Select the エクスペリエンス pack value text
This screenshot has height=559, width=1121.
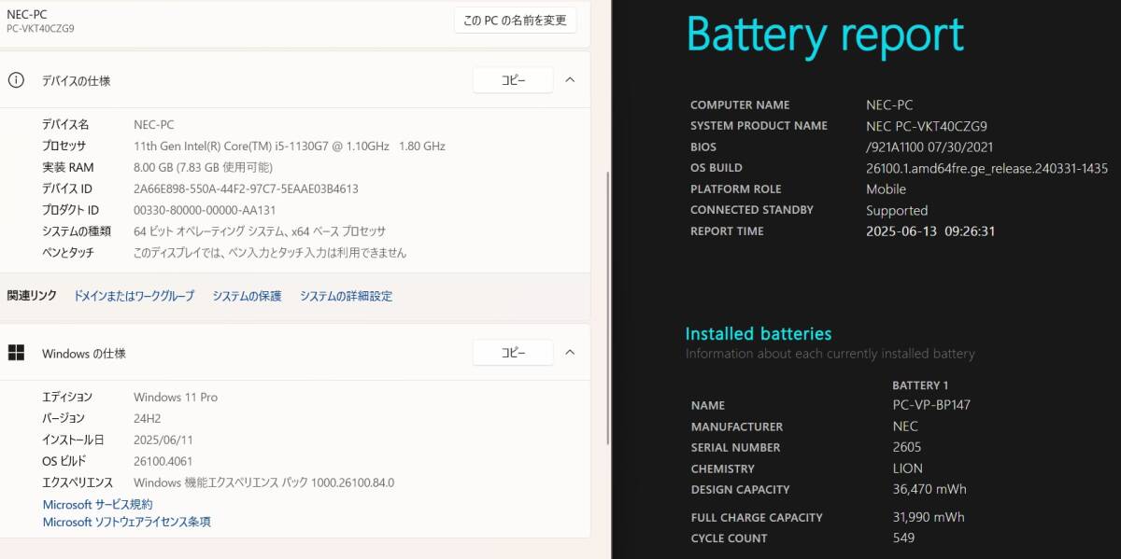(x=263, y=482)
